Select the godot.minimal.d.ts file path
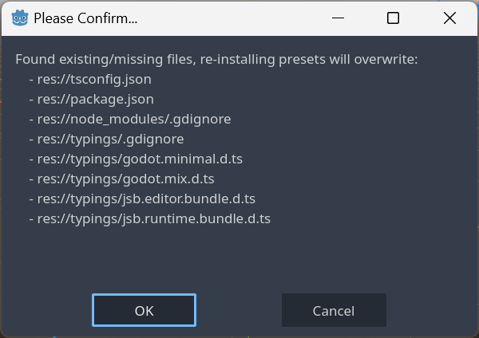479x338 pixels. pos(136,159)
